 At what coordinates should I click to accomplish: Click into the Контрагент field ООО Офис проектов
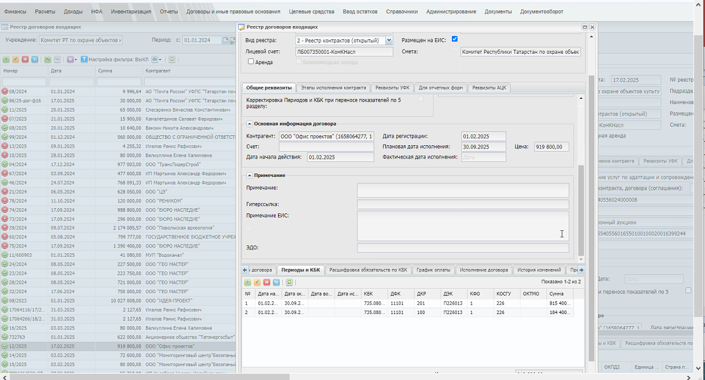click(327, 136)
